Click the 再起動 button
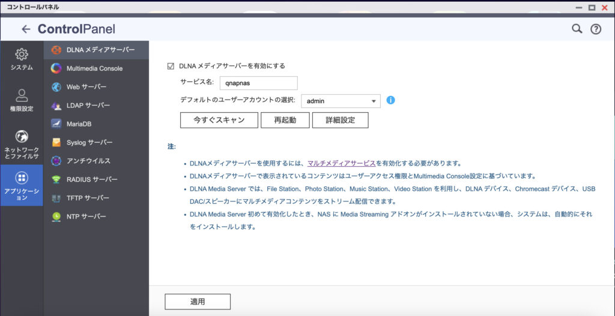615x316 pixels. [x=285, y=120]
